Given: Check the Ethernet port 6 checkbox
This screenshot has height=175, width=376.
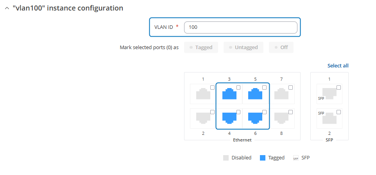Looking at the screenshot, I should (264, 112).
